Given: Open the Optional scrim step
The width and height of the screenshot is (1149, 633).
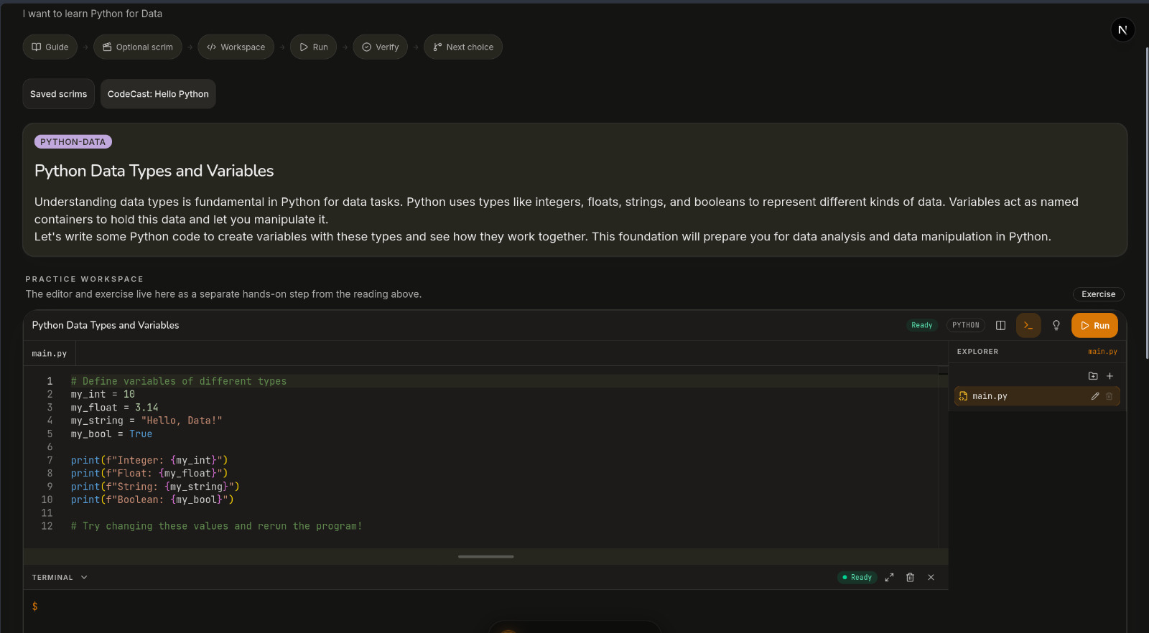Looking at the screenshot, I should 138,47.
